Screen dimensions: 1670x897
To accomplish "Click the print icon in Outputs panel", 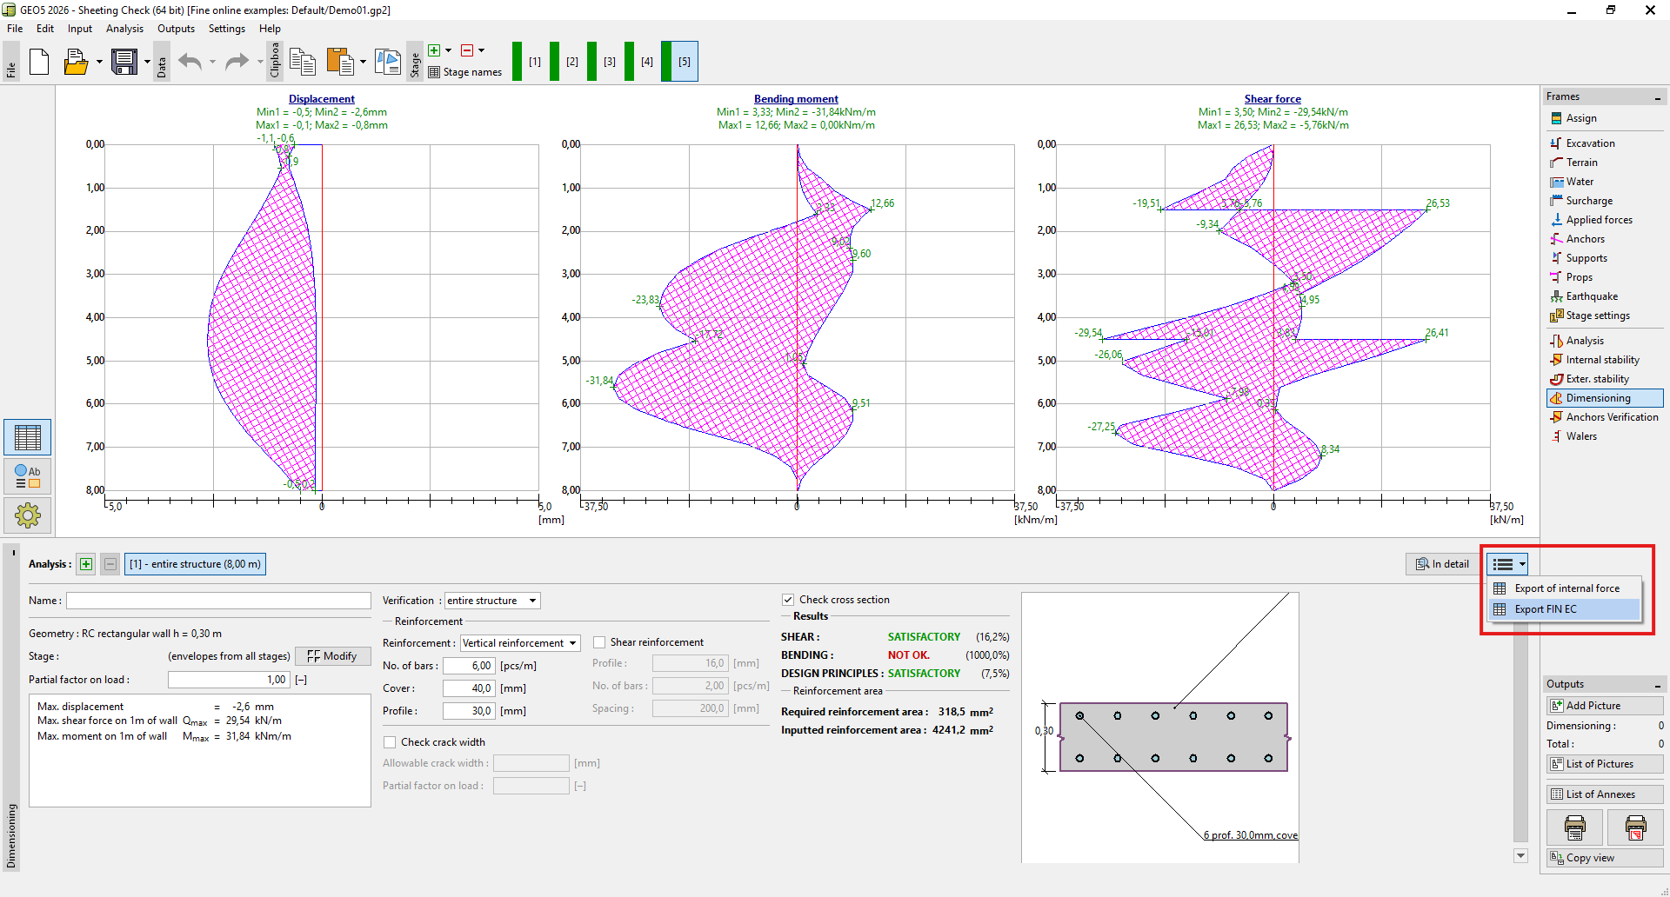I will pos(1574,827).
